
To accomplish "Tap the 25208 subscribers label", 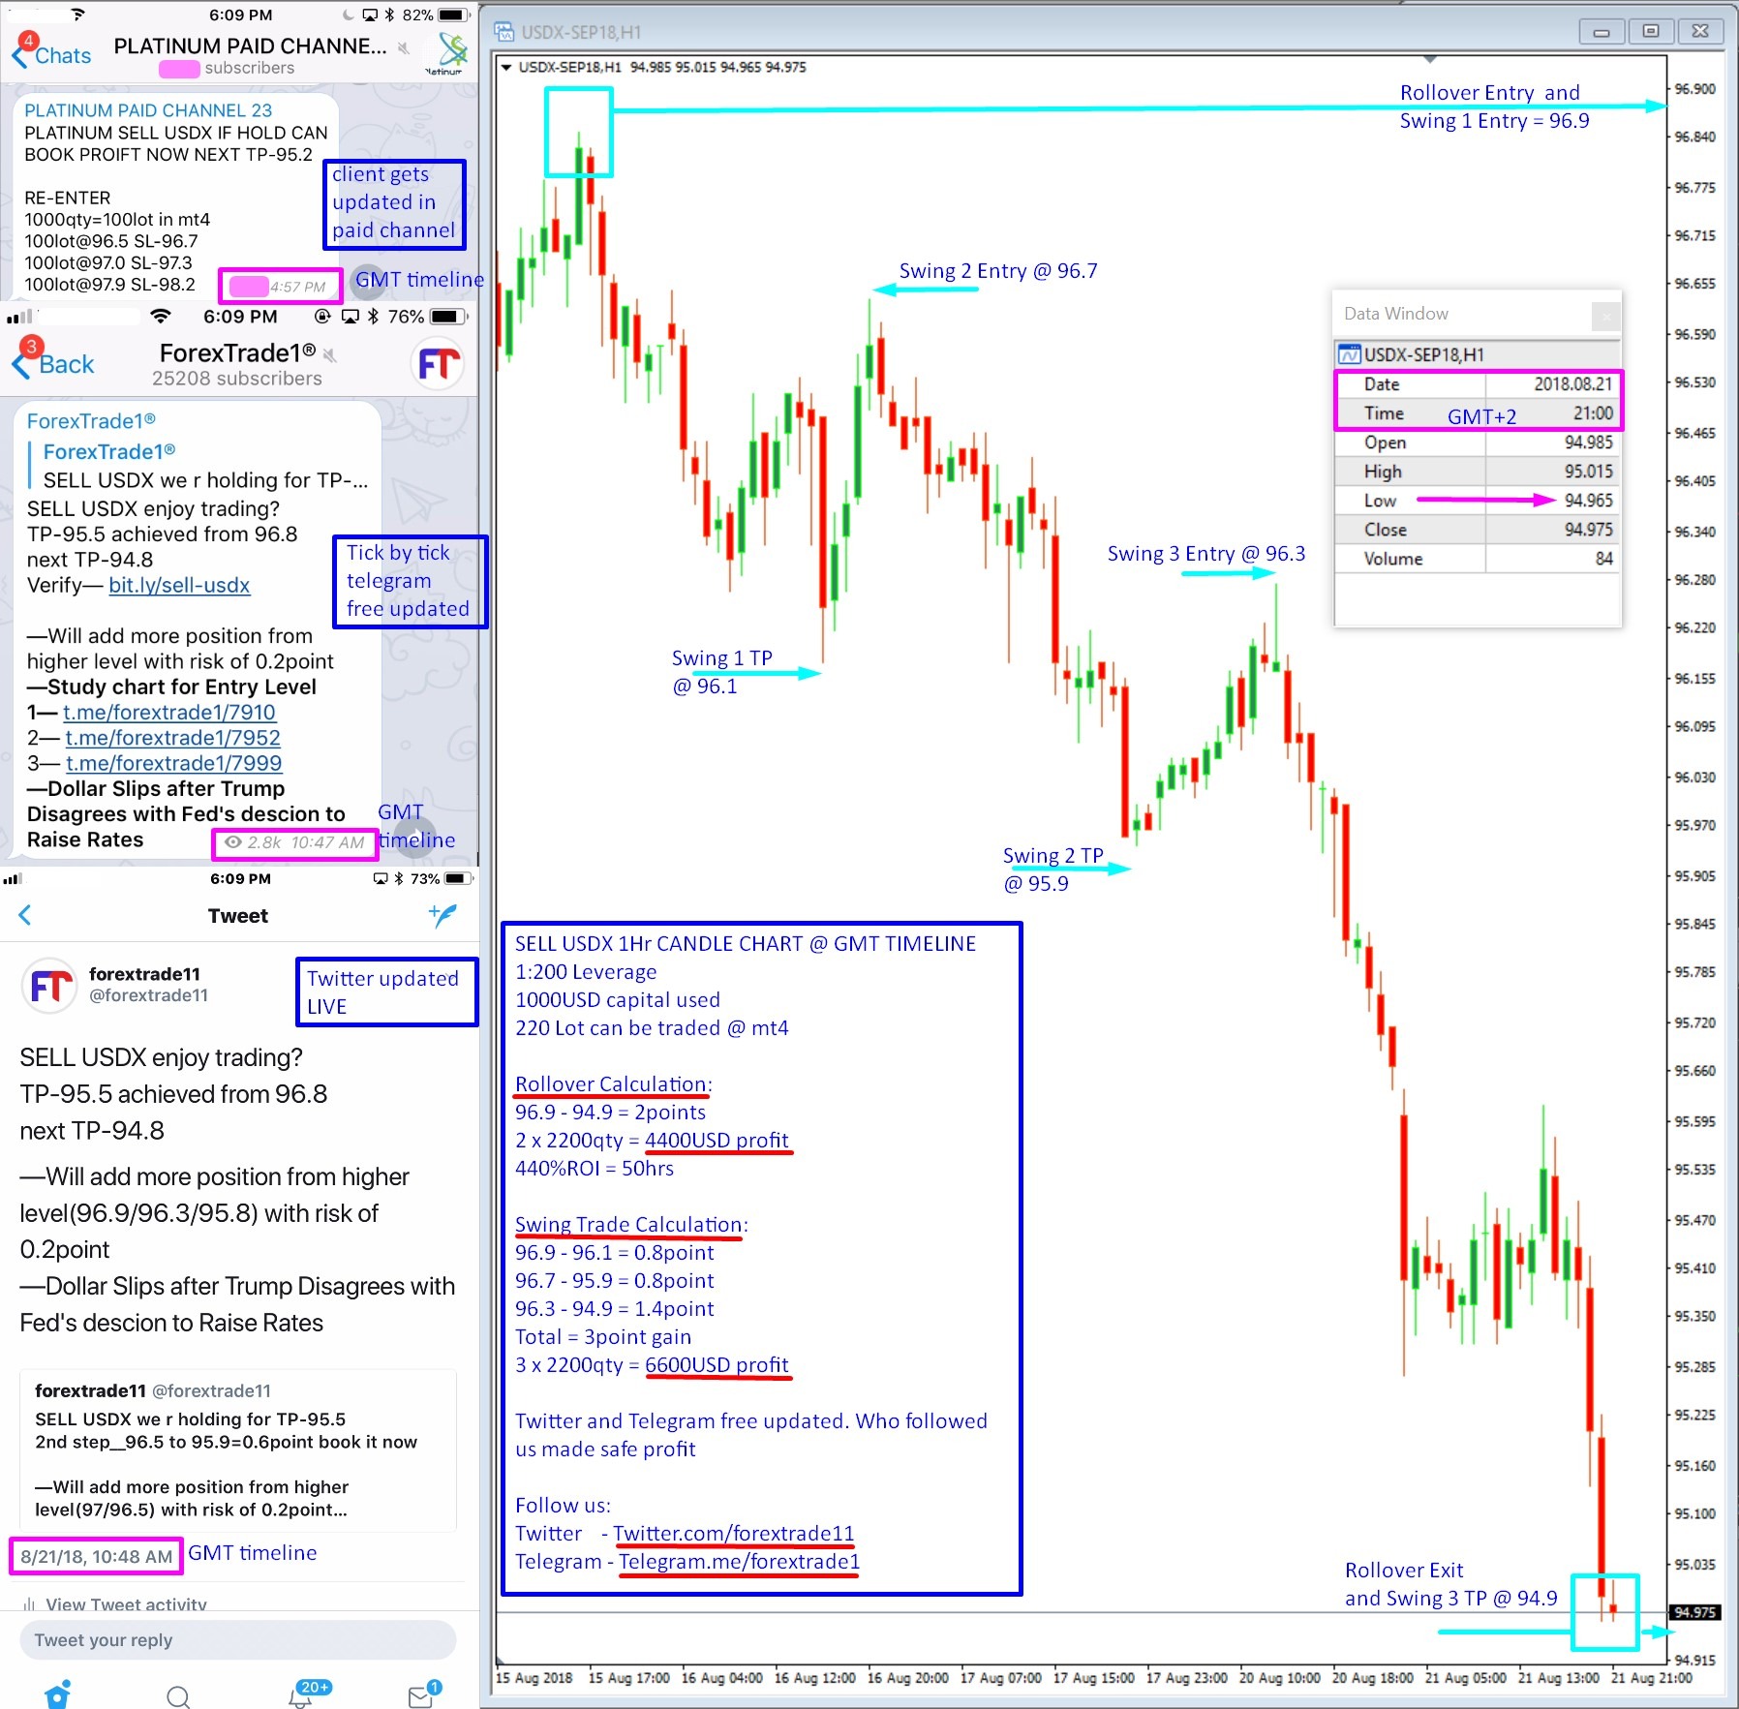I will click(x=236, y=379).
